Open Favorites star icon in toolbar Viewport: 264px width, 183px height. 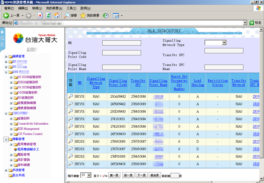pos(83,16)
